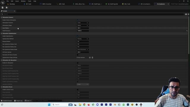Click the Falloff Distance value field
The width and height of the screenshot is (190, 107).
tap(83, 31)
